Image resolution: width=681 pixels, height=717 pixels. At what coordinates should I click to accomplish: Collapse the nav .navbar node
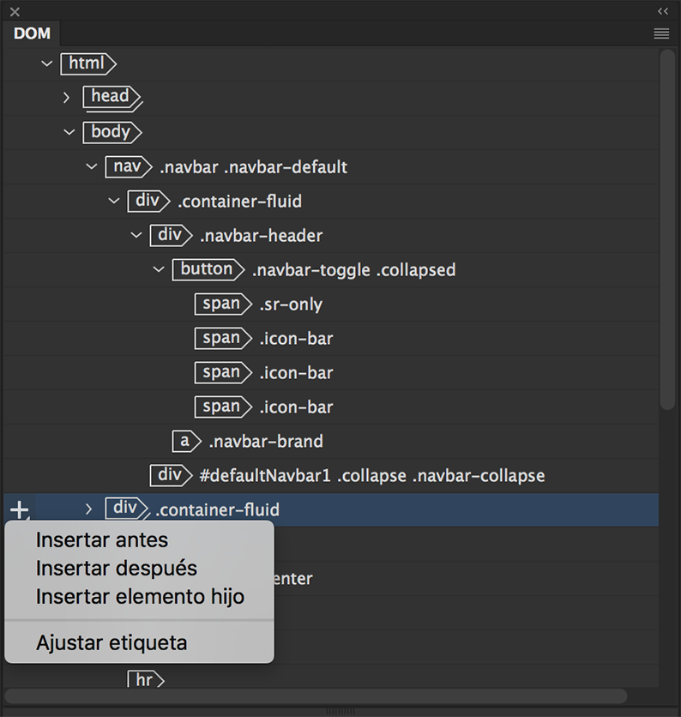pos(92,166)
